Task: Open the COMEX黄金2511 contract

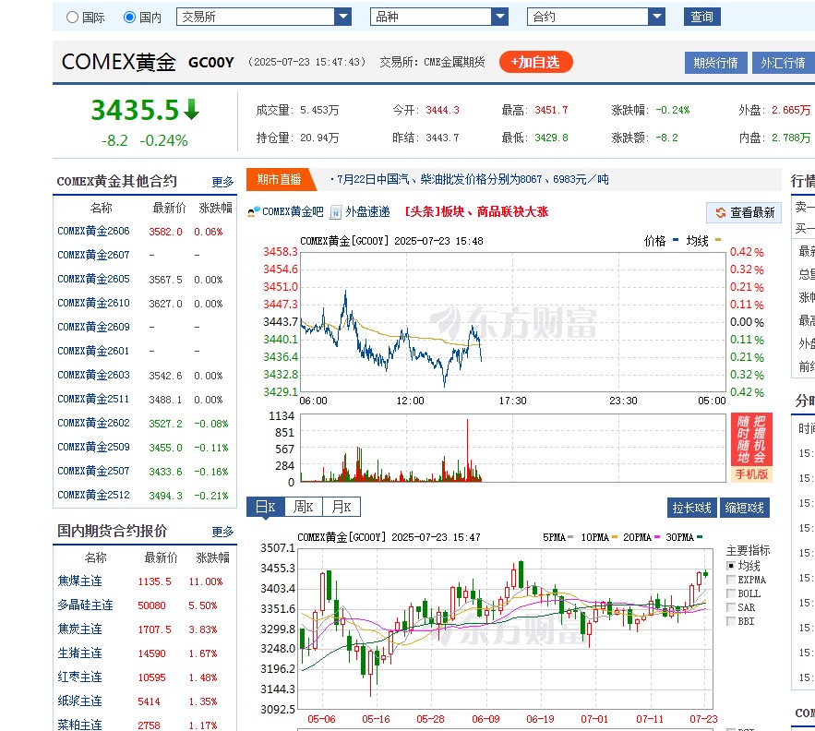Action: point(93,399)
